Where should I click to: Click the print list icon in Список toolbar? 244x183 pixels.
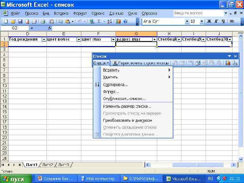[x=235, y=63]
